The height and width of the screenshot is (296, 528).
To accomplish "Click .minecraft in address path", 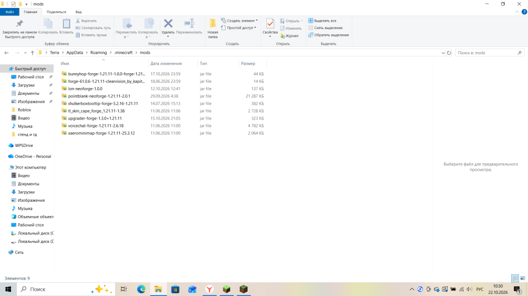I will click(x=123, y=53).
